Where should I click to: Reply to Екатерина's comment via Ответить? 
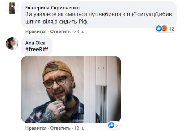click(60, 32)
